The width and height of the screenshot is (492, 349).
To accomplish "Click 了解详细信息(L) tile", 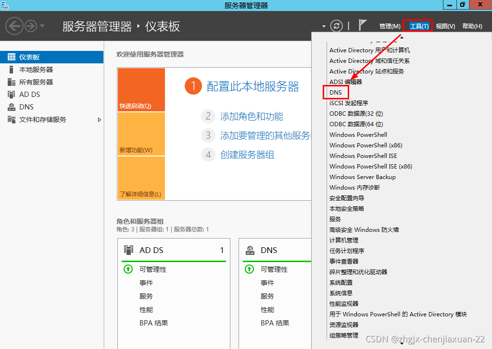I will click(x=141, y=178).
